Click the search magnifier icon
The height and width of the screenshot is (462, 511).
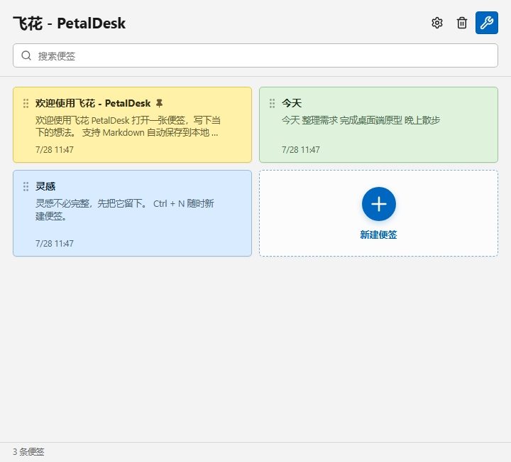(x=26, y=55)
